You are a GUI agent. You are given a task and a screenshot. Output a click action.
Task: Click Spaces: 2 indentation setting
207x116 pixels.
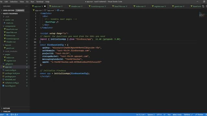point(151,115)
